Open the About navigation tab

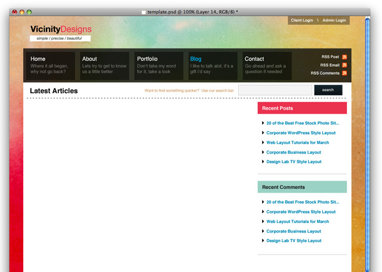coord(104,66)
